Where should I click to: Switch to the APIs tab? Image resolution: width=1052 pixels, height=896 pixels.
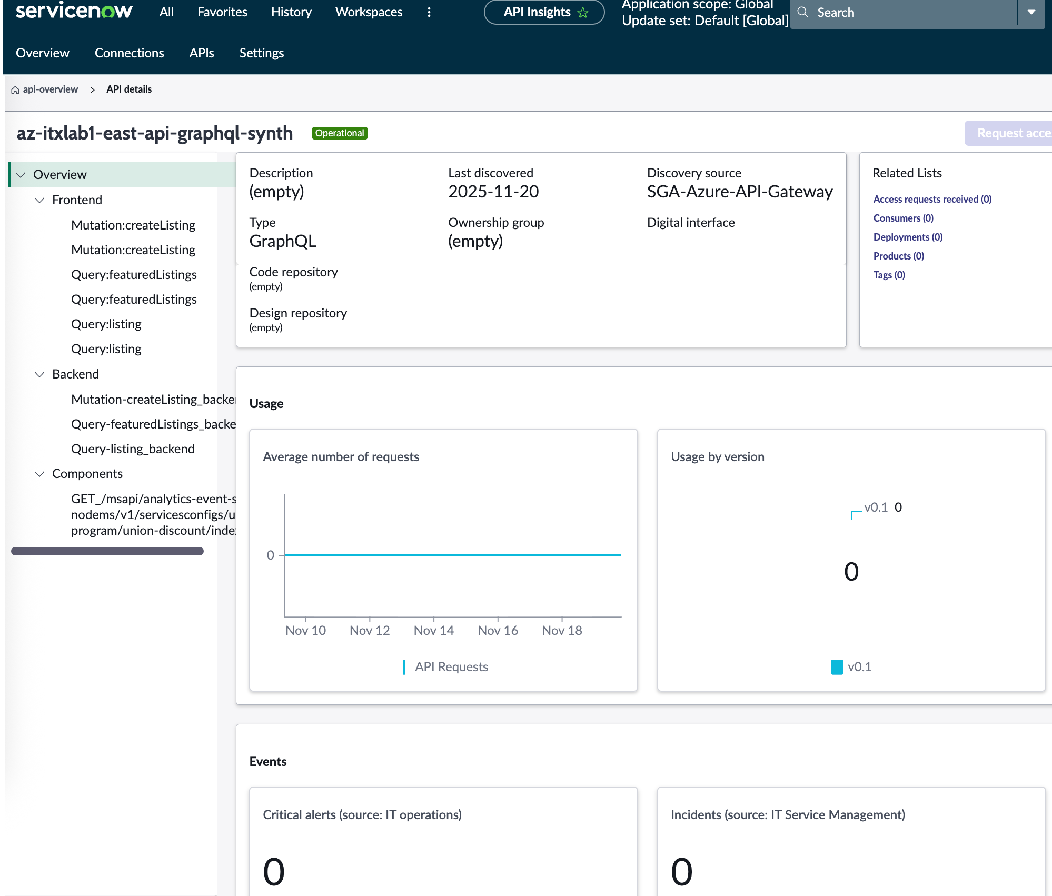202,53
